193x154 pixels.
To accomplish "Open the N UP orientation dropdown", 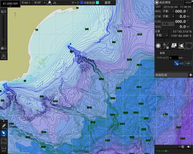I will [x=40, y=3].
